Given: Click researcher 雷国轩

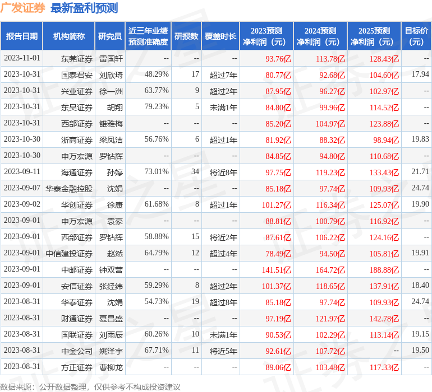Looking at the screenshot, I should 111,59.
